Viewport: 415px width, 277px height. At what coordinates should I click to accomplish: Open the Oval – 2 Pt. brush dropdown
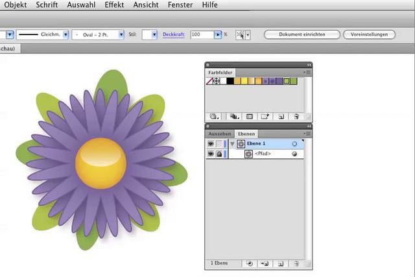click(121, 34)
